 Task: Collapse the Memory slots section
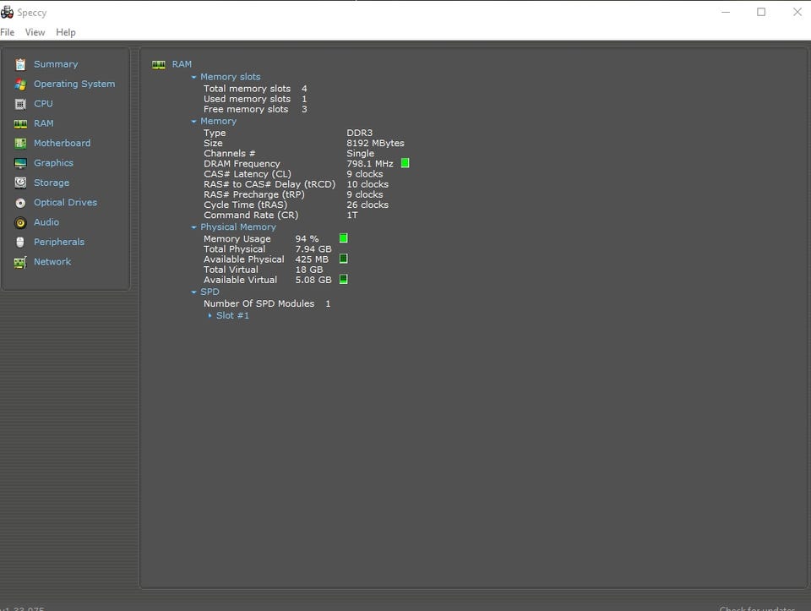point(193,77)
